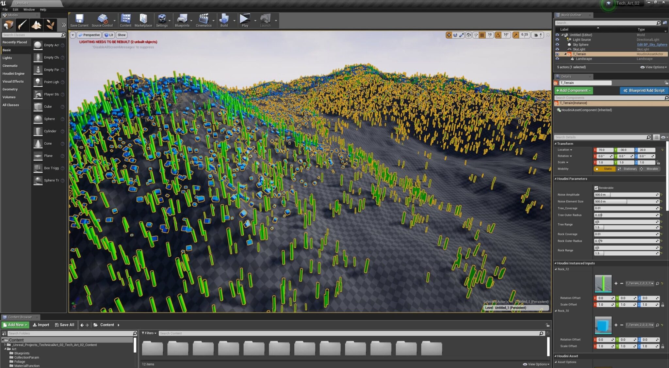Open the Window menu
This screenshot has height=368, width=669.
coord(29,9)
